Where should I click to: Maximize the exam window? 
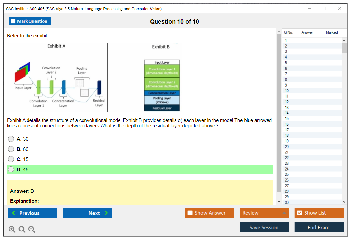[x=324, y=9]
